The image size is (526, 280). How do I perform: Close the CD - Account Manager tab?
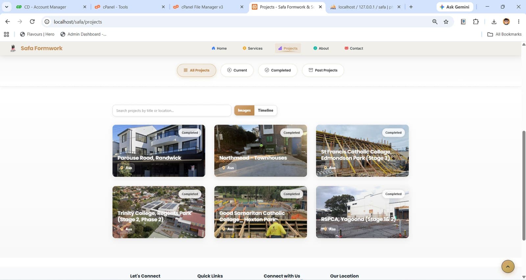85,7
